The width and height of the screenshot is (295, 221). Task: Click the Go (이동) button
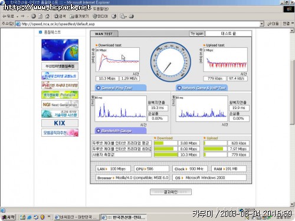coord(273,24)
